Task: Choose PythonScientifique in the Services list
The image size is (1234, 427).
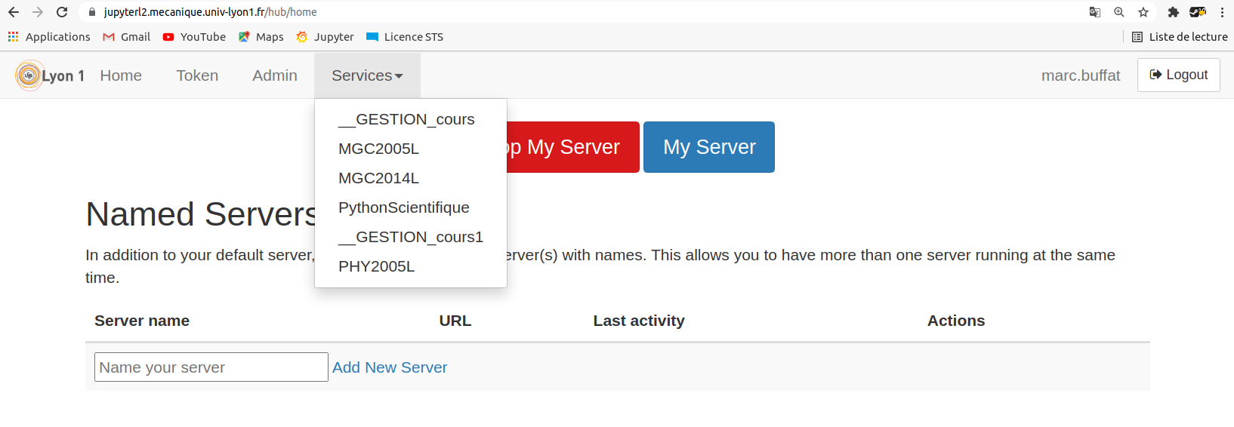Action: 403,207
